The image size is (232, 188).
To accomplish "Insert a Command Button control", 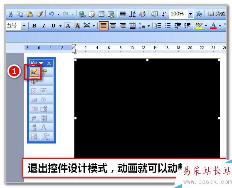I will click(x=34, y=100).
